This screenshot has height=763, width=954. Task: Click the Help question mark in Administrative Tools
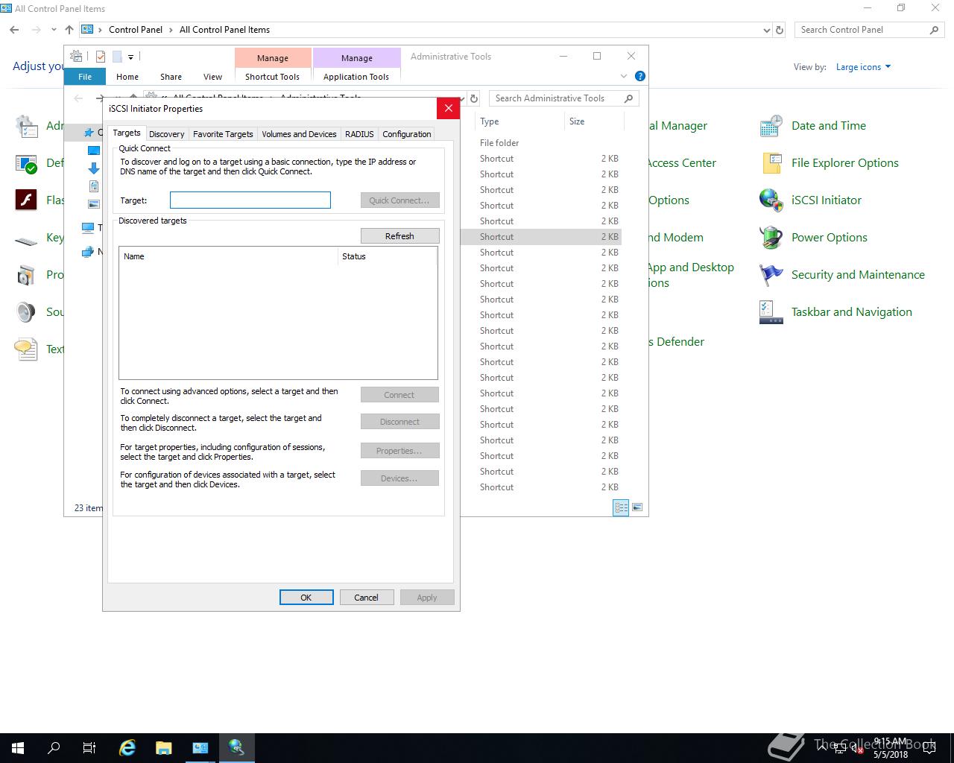pos(639,76)
